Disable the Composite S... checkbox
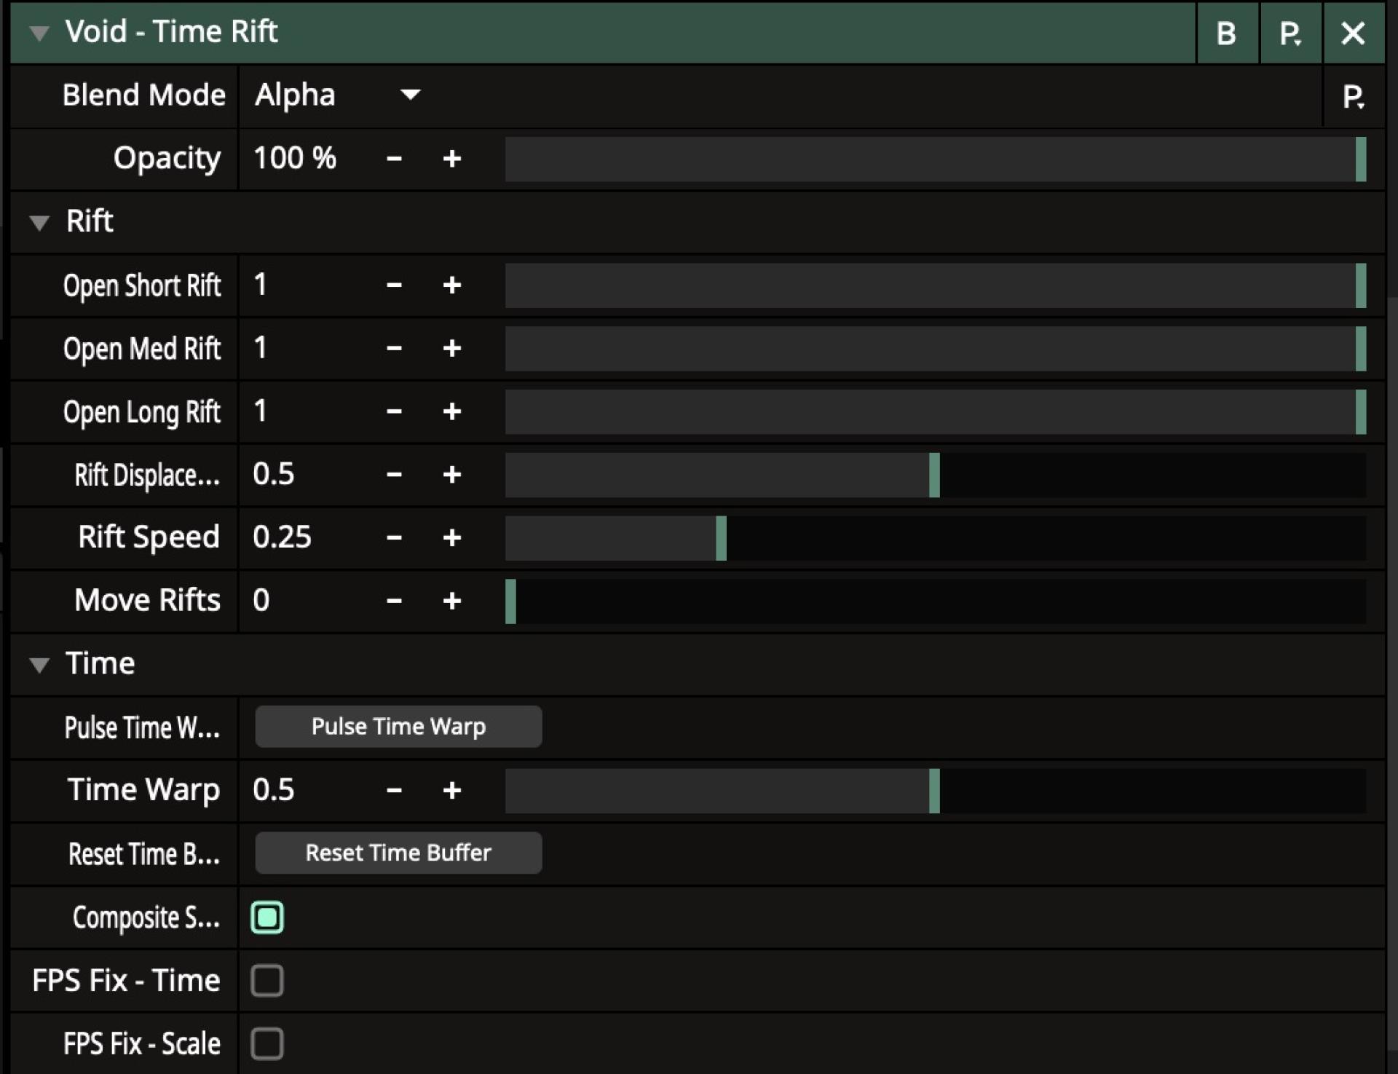The width and height of the screenshot is (1398, 1074). point(267,917)
